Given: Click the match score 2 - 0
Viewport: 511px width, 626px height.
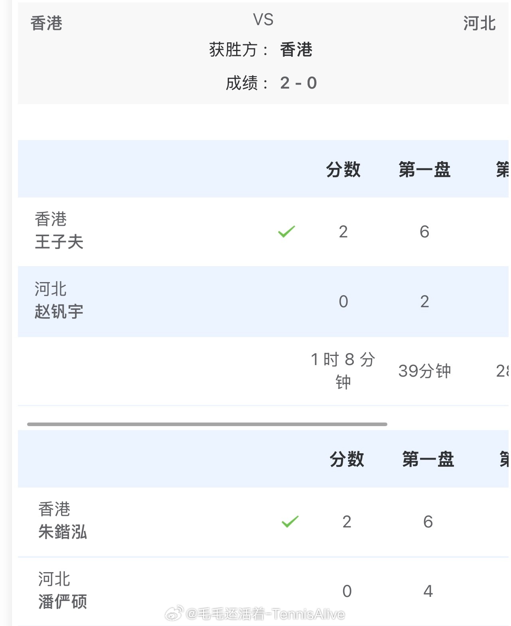Looking at the screenshot, I should (270, 83).
